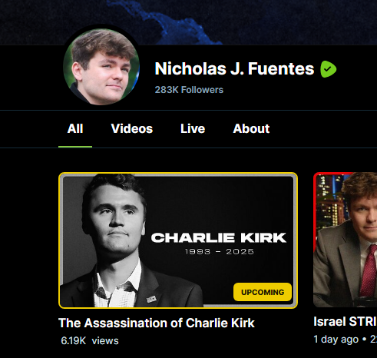Go to the About tab
Viewport: 377px width, 358px height.
(251, 128)
